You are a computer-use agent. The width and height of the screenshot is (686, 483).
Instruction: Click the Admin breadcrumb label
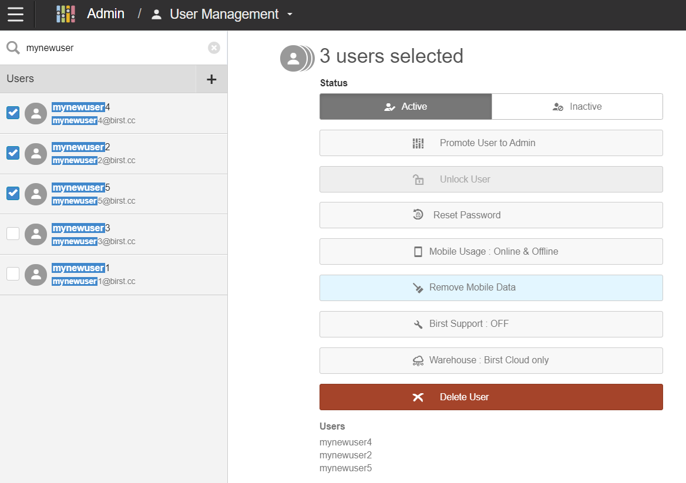pyautogui.click(x=106, y=14)
